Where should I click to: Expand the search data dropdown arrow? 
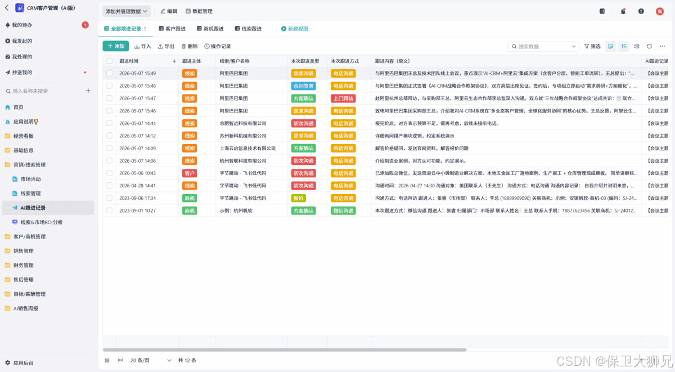click(574, 47)
